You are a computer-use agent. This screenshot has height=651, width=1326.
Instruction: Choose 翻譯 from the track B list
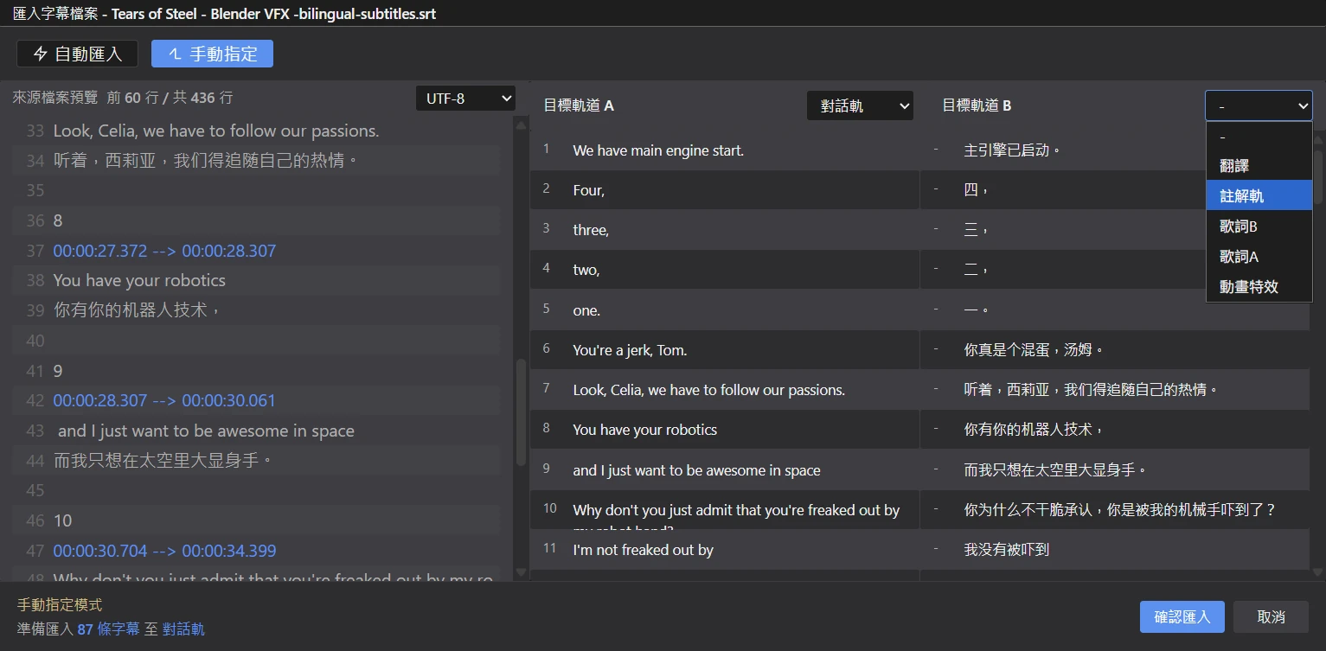coord(1259,166)
